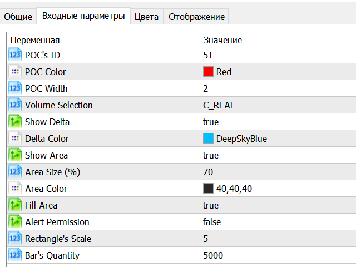Toggle Alert Permission false value
The width and height of the screenshot is (356, 267).
pyautogui.click(x=212, y=222)
